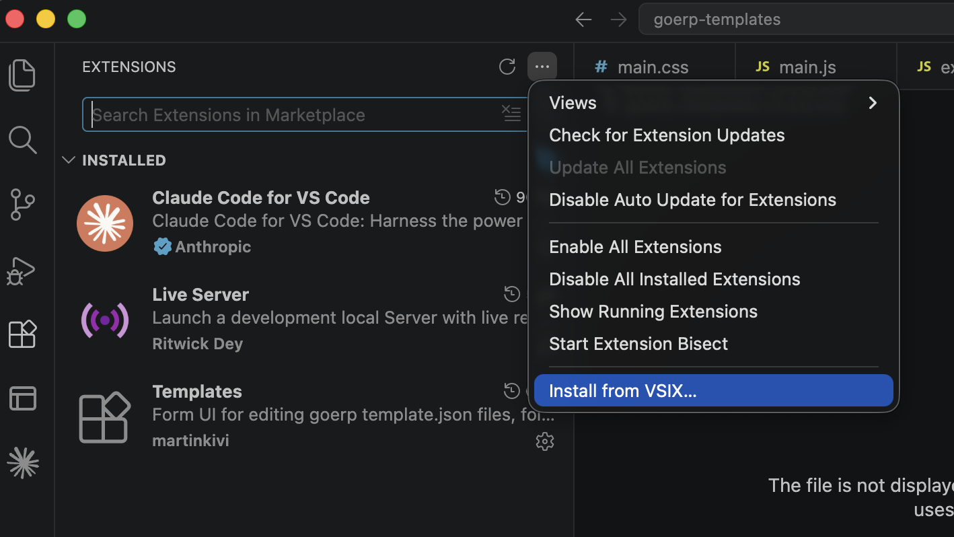The image size is (954, 537).
Task: Clear extensions search results icon
Action: (x=512, y=114)
